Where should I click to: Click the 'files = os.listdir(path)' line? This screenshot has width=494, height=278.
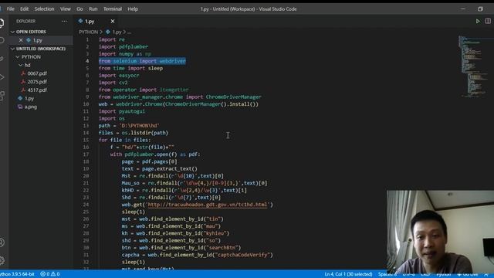(134, 133)
